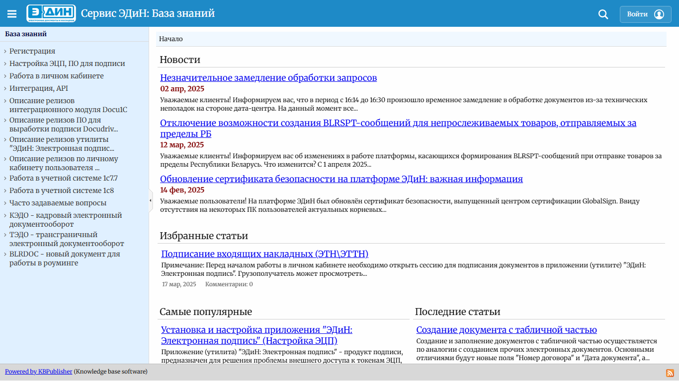Open Часто задаваемые вопросы category
The image size is (679, 381).
pyautogui.click(x=58, y=203)
